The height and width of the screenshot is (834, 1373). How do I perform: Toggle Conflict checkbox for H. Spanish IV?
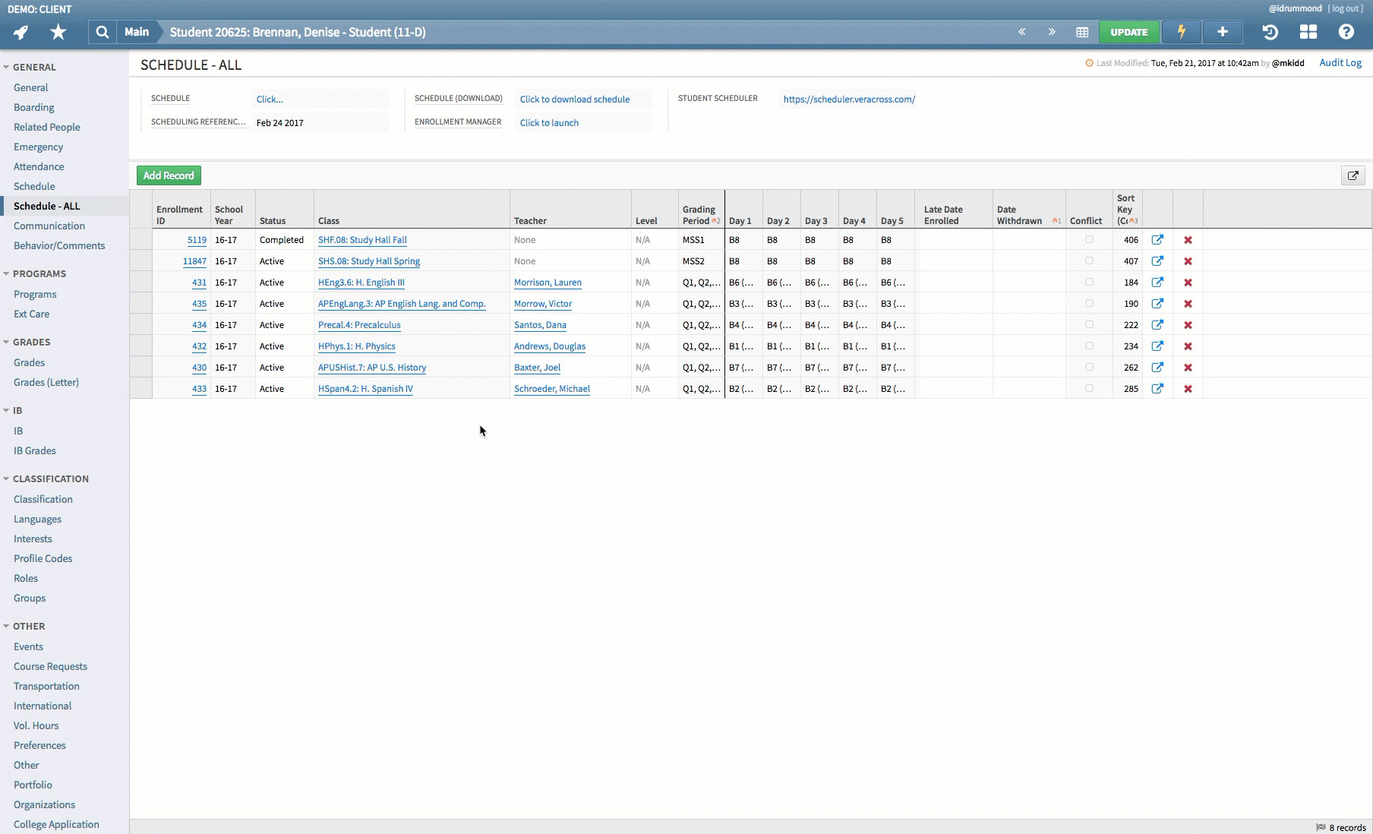coord(1089,389)
